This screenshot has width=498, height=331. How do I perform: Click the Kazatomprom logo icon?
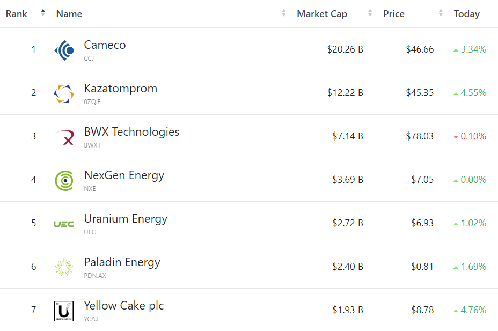pos(64,93)
